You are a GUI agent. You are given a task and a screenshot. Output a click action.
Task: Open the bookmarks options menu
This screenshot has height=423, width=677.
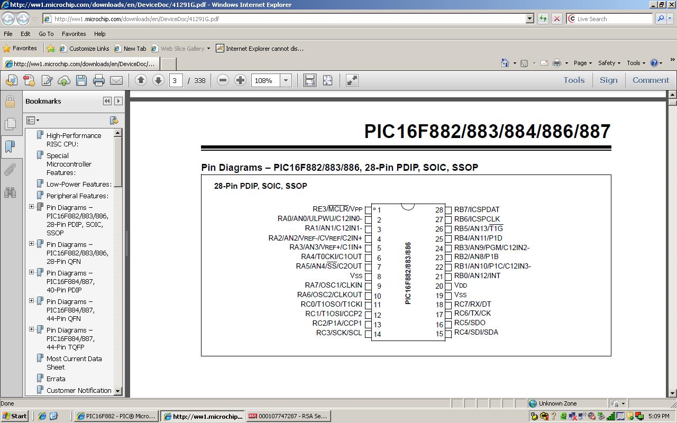[x=33, y=121]
